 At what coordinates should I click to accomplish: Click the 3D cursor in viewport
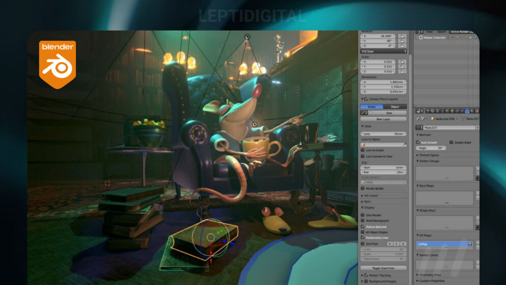point(107,183)
